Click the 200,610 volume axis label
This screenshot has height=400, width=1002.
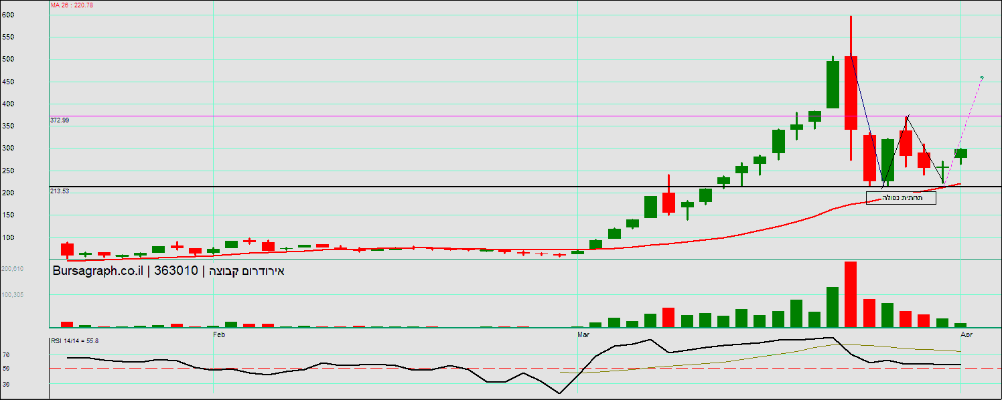13,268
